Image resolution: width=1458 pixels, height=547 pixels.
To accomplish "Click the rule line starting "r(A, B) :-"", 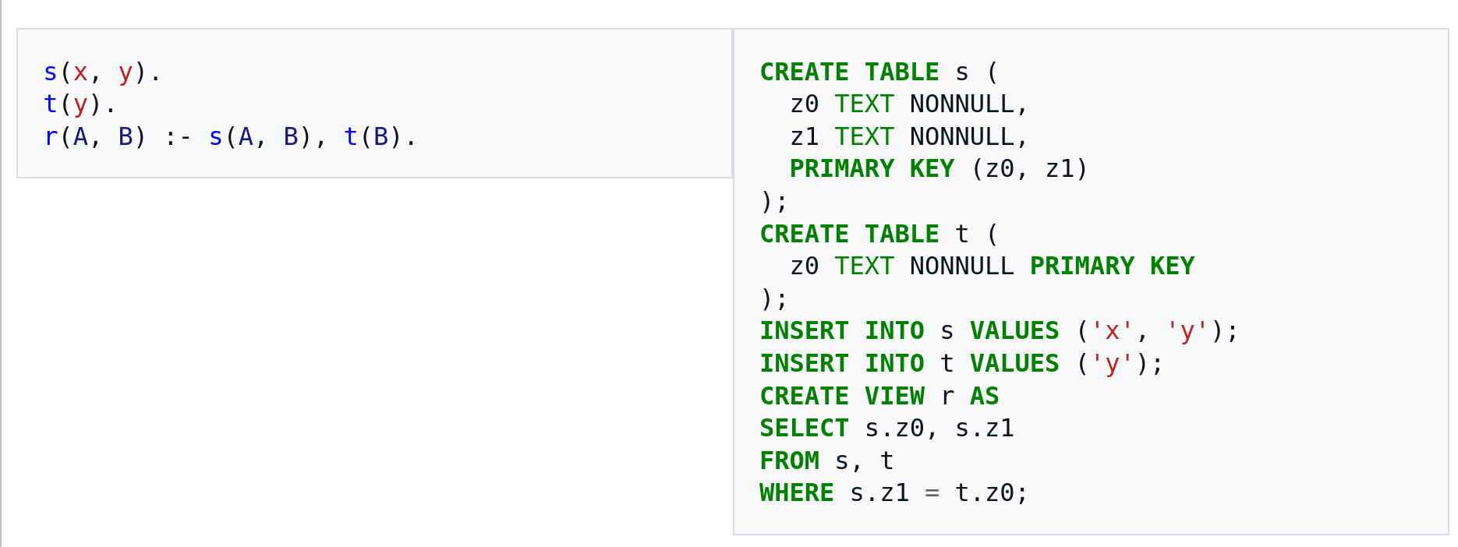I will tap(230, 137).
